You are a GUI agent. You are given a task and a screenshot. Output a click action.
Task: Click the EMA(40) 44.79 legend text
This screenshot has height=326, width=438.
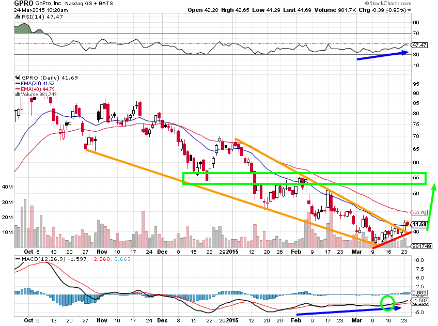point(38,89)
